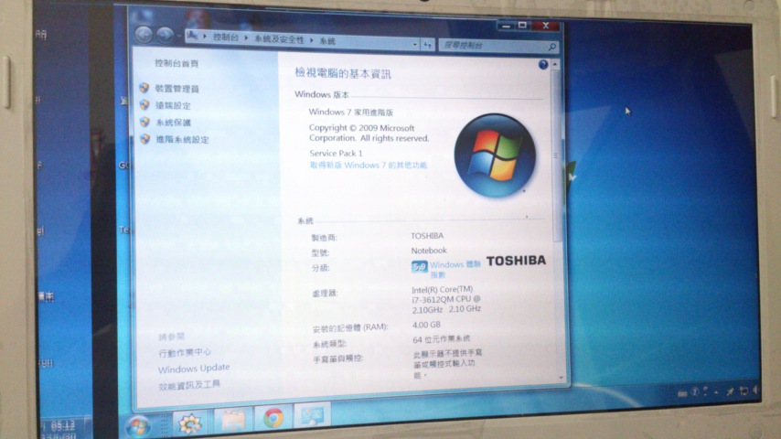Open the folder Explorer taskbar icon

tap(232, 420)
